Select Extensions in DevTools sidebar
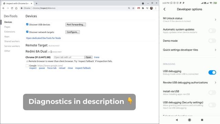 [x=10, y=32]
